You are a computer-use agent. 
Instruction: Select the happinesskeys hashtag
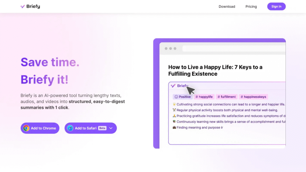(x=253, y=97)
